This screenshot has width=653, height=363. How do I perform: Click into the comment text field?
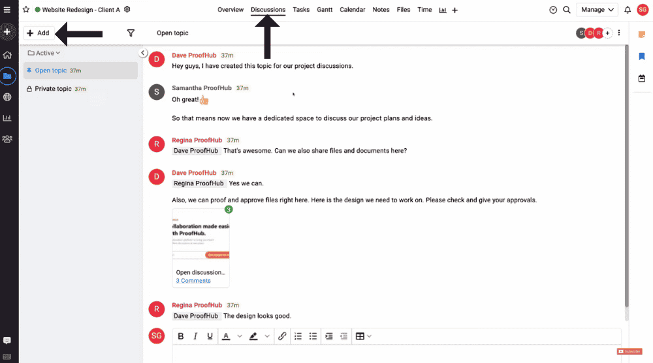(x=396, y=354)
